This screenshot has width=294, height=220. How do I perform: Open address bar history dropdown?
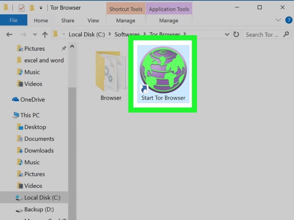[x=227, y=35]
